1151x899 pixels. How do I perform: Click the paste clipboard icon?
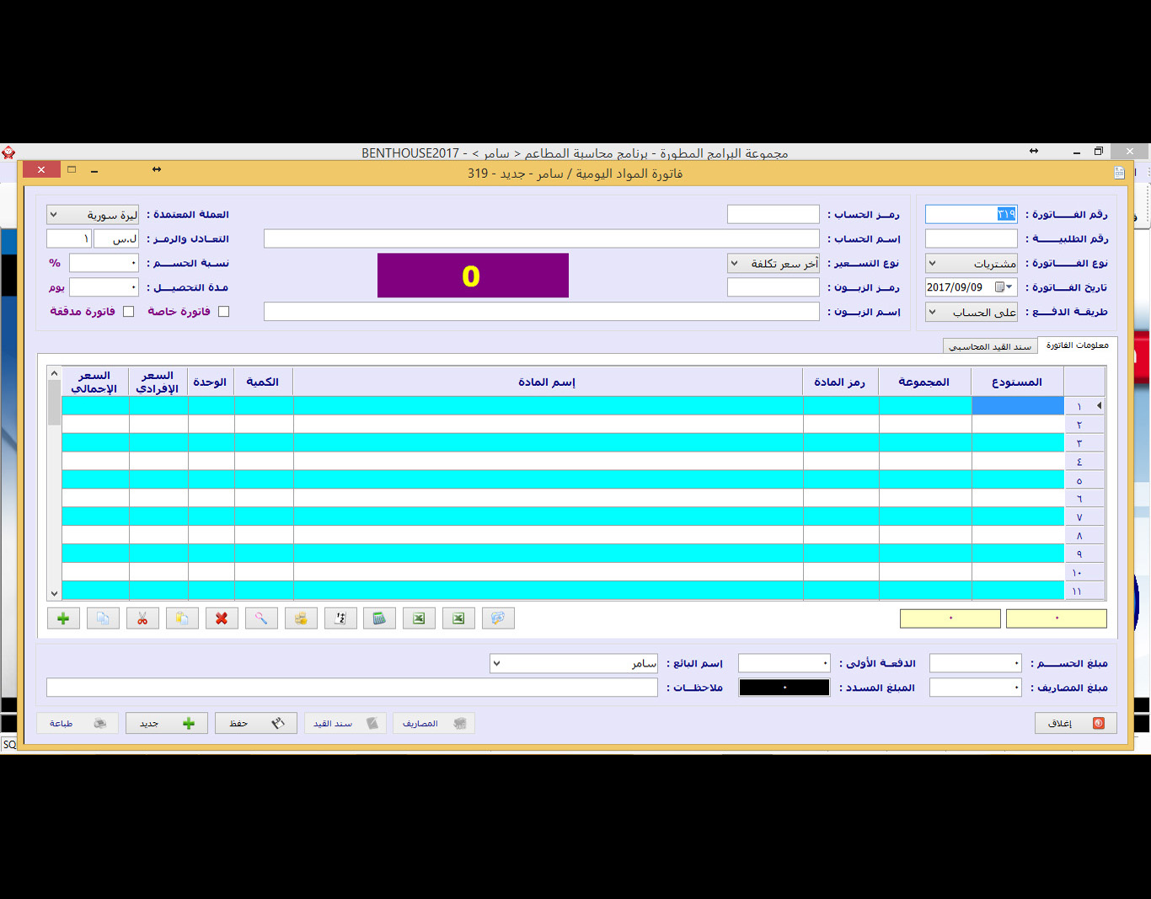point(182,618)
